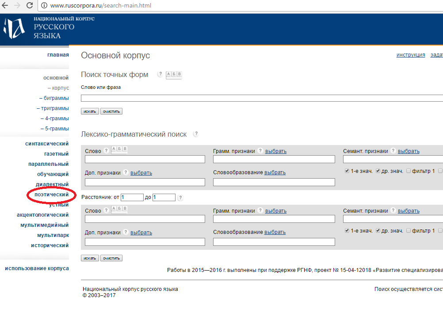
Task: Toggle second др. знач. checkbox
Action: [x=378, y=230]
